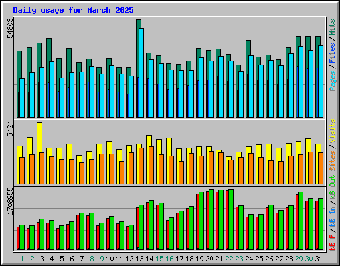Image resolution: width=340 pixels, height=266 pixels.
Task: Click day 24 on the x-axis
Action: pyautogui.click(x=249, y=259)
